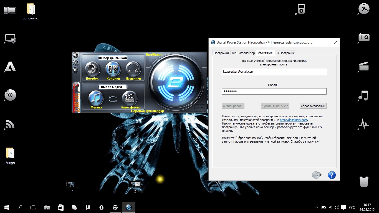379x213 pixels.
Task: Click the email address input field
Action: 274,72
